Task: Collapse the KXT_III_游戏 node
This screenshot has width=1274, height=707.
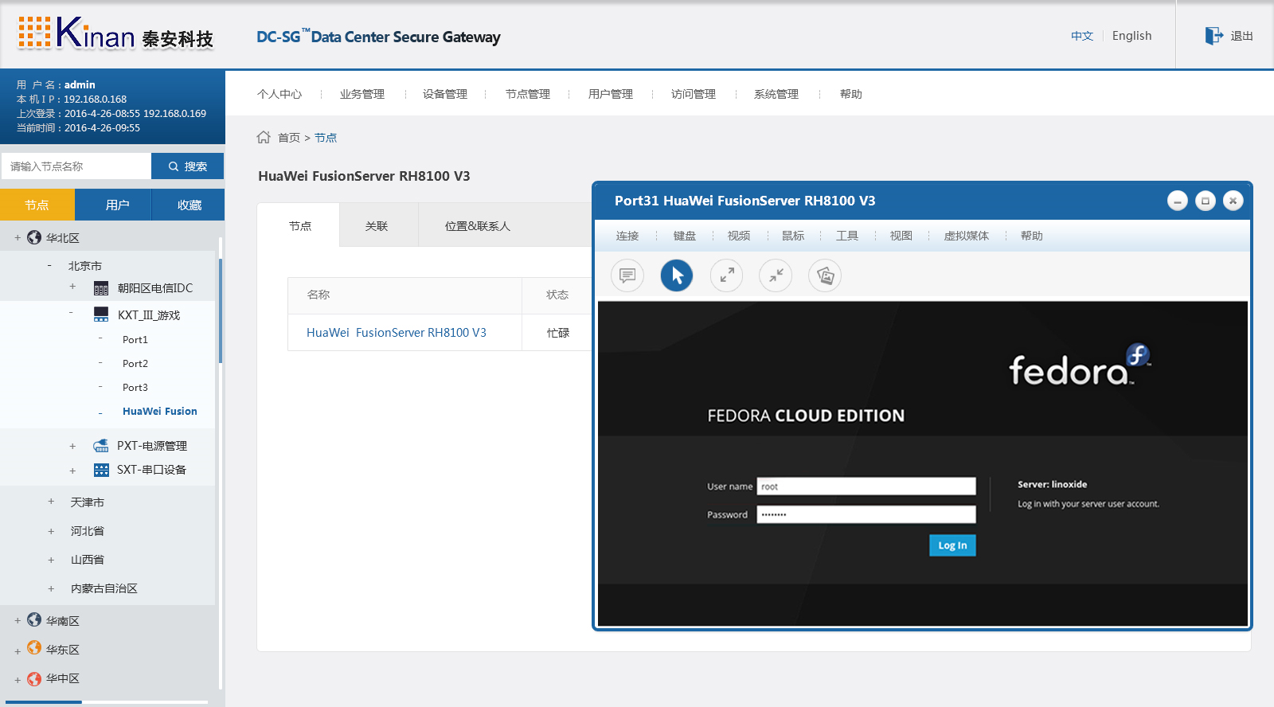Action: 72,313
